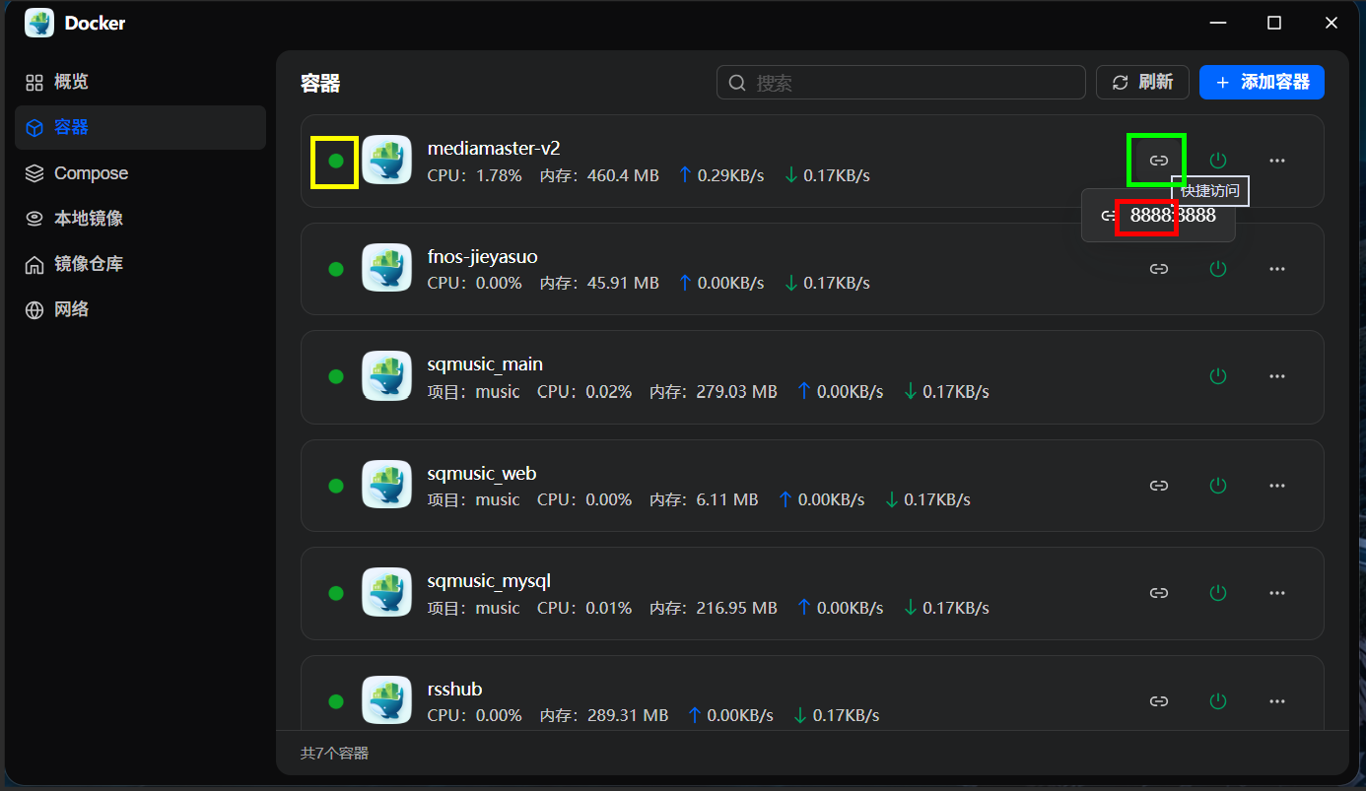This screenshot has width=1366, height=791.
Task: Show the three-dot menu for sqmusic_web
Action: coord(1277,485)
